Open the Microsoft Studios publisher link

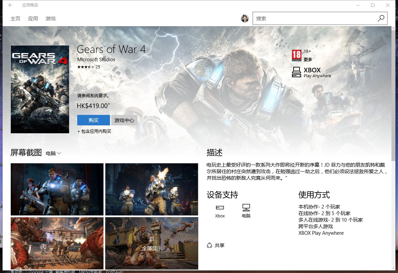[x=96, y=60]
